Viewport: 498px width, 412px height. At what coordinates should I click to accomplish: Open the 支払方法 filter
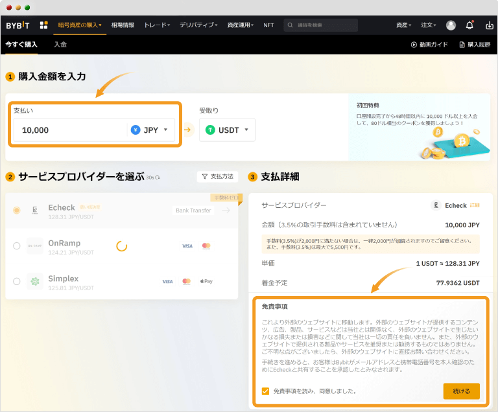point(218,176)
